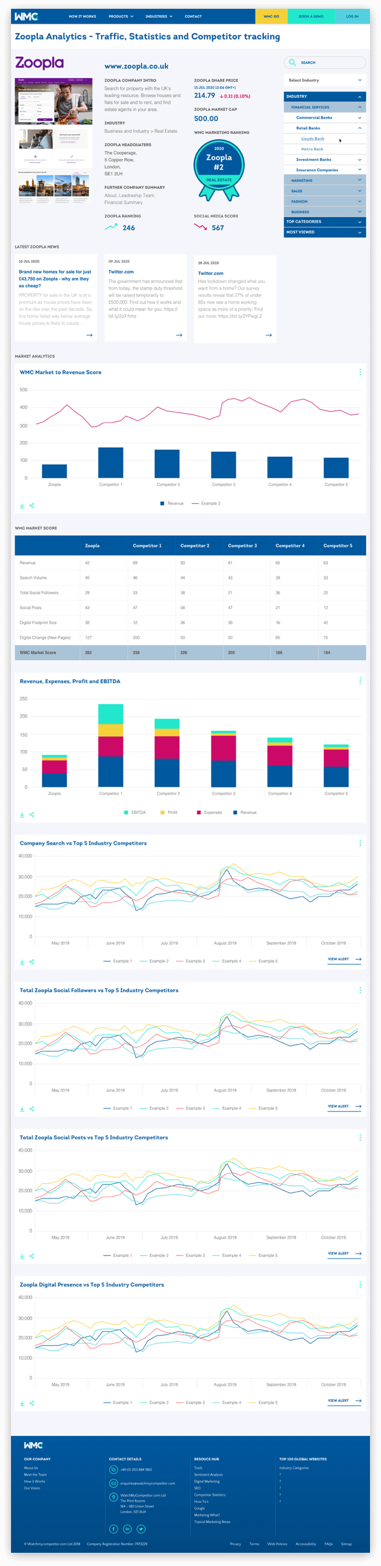Share the Zoopla Digital Presence chart
This screenshot has height=1566, width=381.
tap(31, 1403)
